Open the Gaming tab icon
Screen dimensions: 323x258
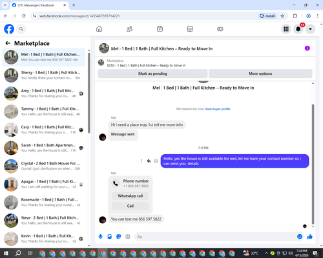pos(220,29)
